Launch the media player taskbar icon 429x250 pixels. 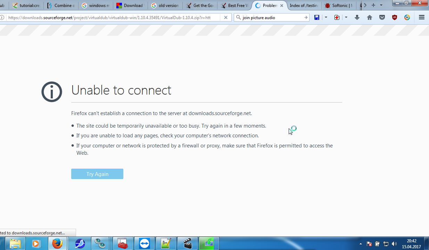tap(36, 243)
